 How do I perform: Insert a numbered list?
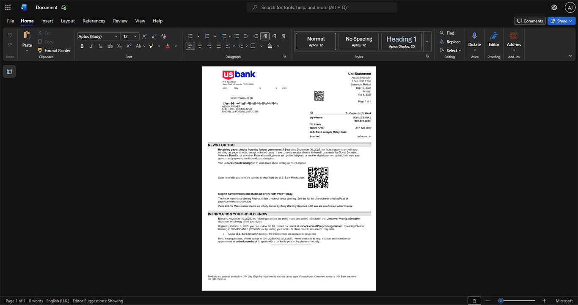point(206,36)
